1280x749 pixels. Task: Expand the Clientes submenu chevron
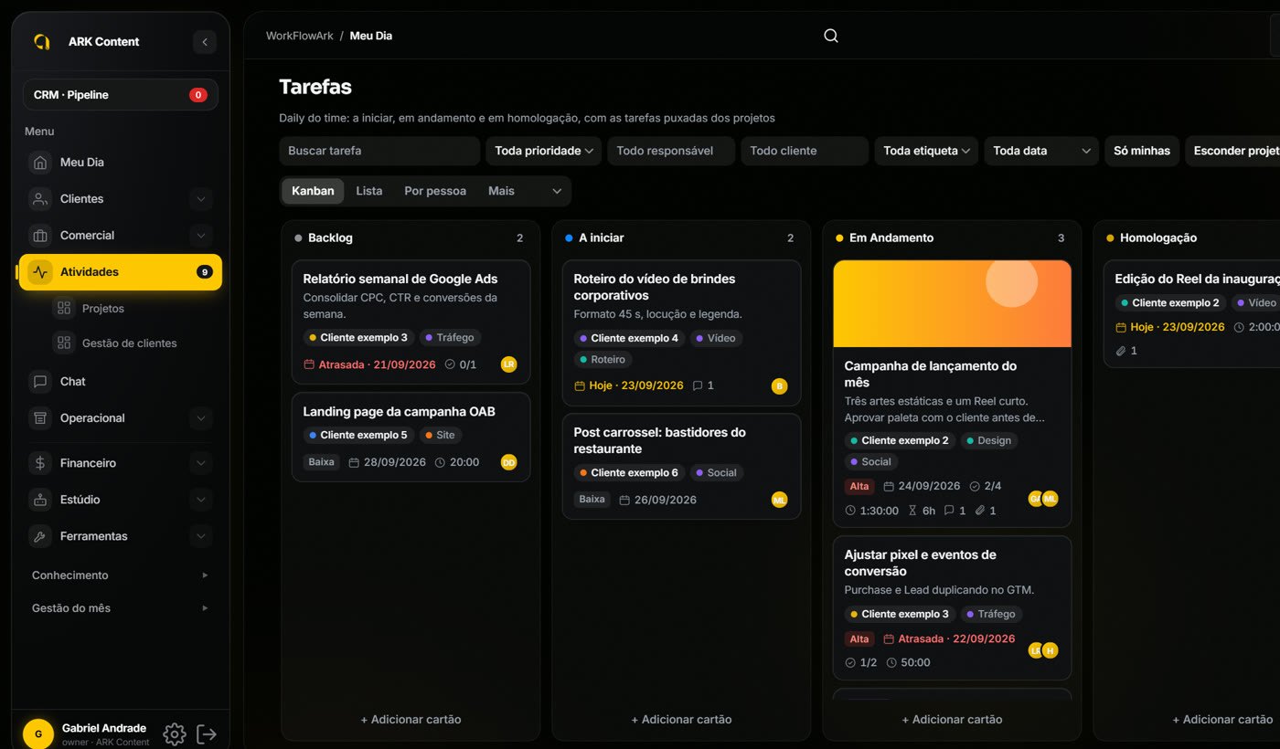(x=201, y=199)
